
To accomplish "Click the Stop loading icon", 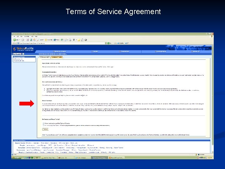I will coord(27,40).
